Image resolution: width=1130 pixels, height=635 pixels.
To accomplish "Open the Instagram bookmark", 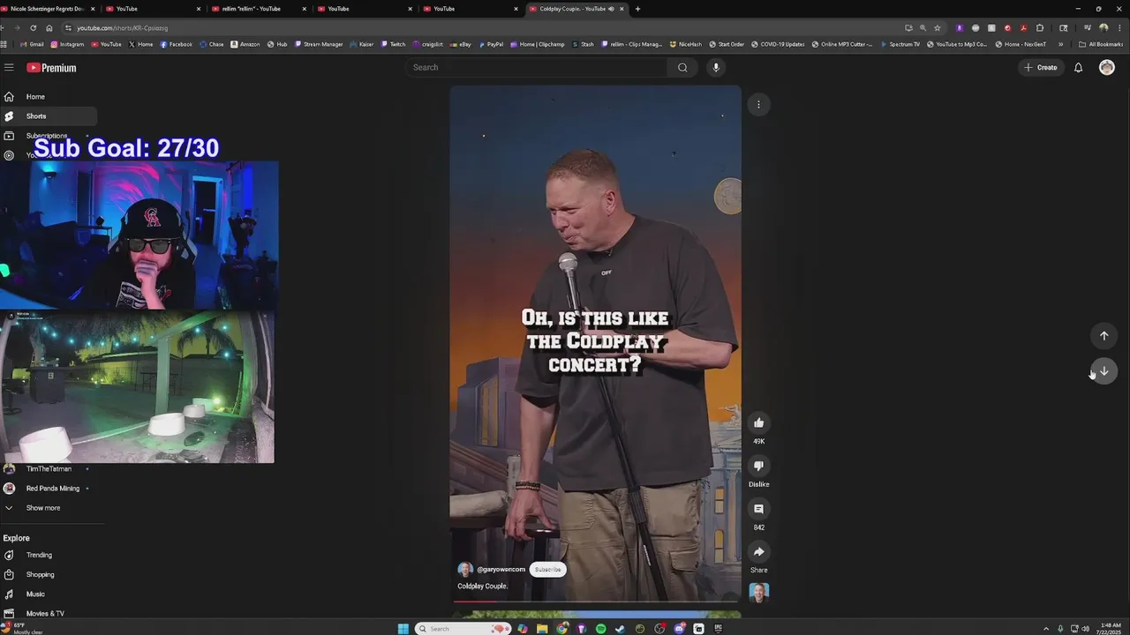I will pyautogui.click(x=67, y=44).
